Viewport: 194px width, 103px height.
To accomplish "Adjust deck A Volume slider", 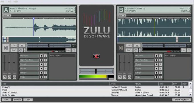I will (x=42, y=51).
